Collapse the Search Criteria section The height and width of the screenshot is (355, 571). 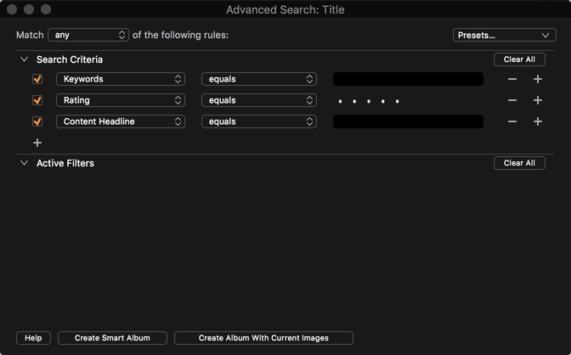pos(24,59)
